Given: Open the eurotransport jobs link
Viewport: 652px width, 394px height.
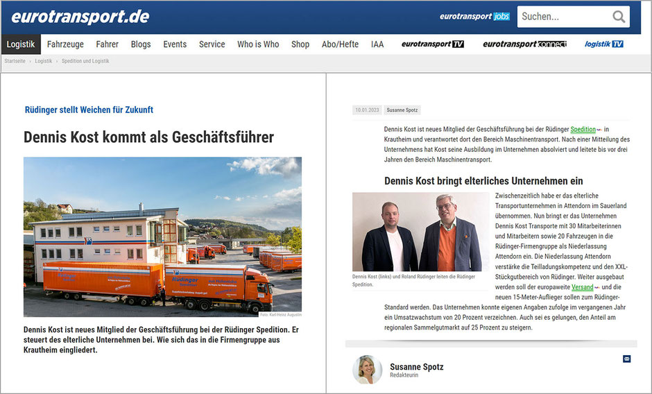Looking at the screenshot, I should pos(474,16).
